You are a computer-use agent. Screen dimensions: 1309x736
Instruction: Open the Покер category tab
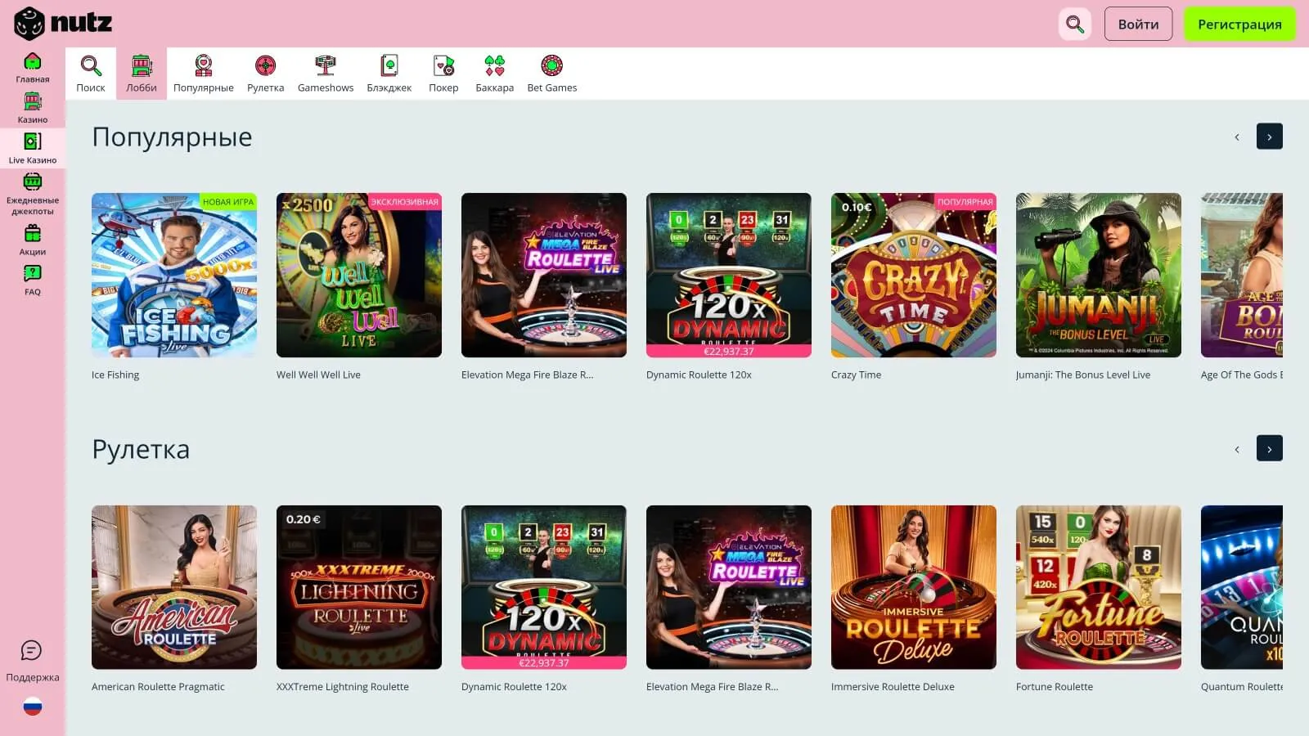(443, 74)
